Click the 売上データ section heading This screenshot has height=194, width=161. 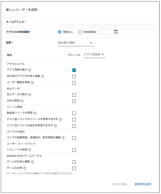[x=13, y=89]
